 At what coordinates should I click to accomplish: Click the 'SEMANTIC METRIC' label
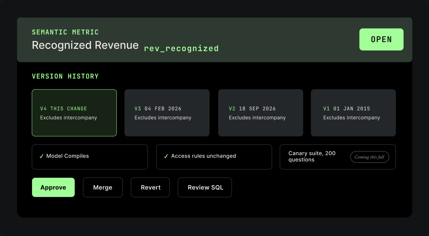click(65, 32)
